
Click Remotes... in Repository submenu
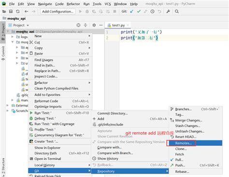pyautogui.click(x=196, y=143)
